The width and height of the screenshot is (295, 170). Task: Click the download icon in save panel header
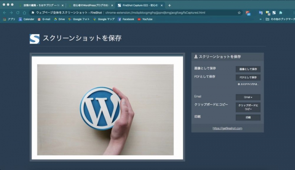[196, 57]
